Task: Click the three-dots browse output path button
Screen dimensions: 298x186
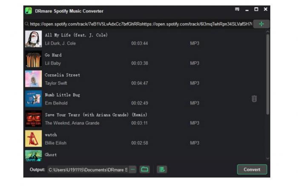Action: pyautogui.click(x=133, y=169)
